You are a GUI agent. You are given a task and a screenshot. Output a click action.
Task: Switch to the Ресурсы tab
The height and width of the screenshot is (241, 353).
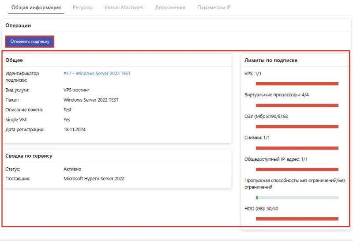[x=83, y=8]
